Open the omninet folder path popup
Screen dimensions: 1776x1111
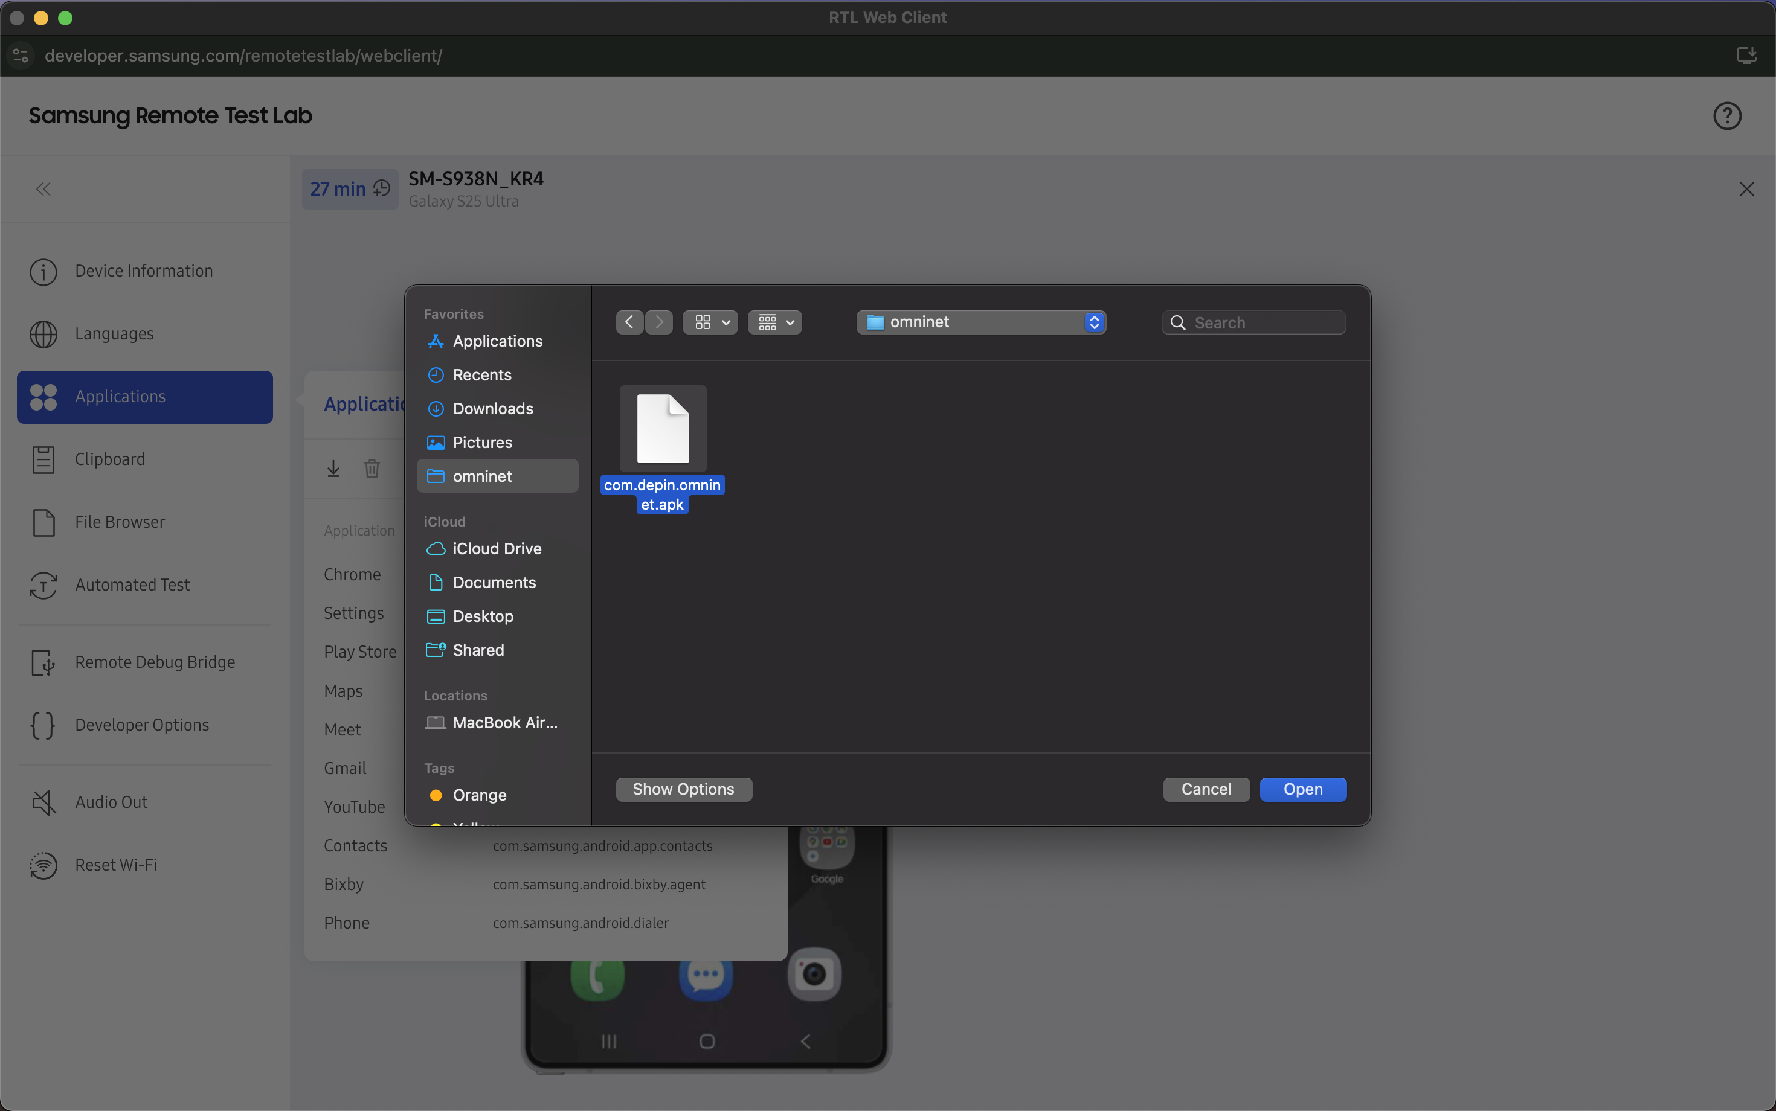tap(982, 322)
